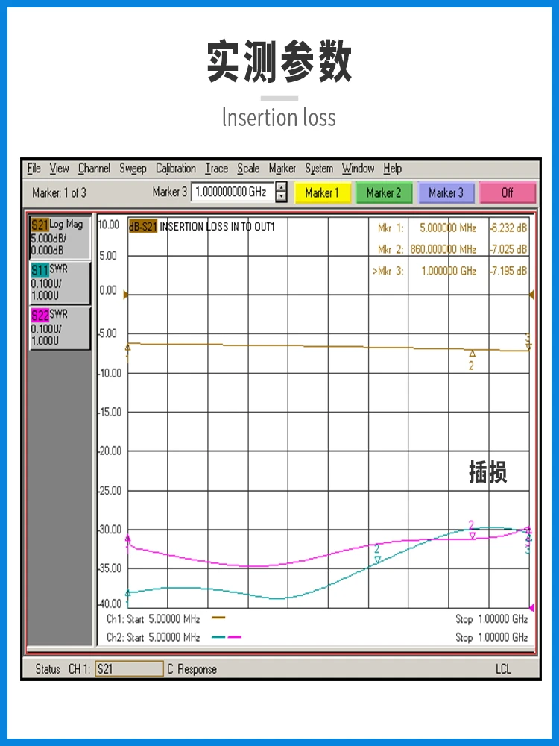559x746 pixels.
Task: Open the System menu
Action: pyautogui.click(x=319, y=169)
